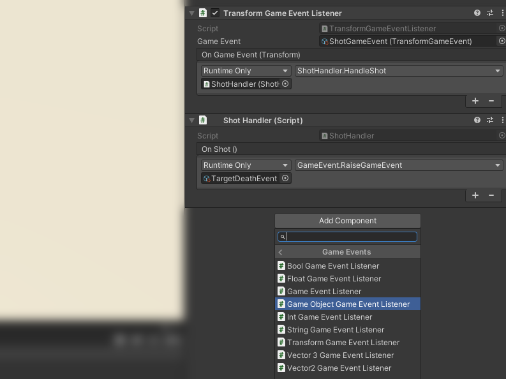The image size is (506, 379).
Task: Select Game Object Game Event Listener
Action: 348,304
